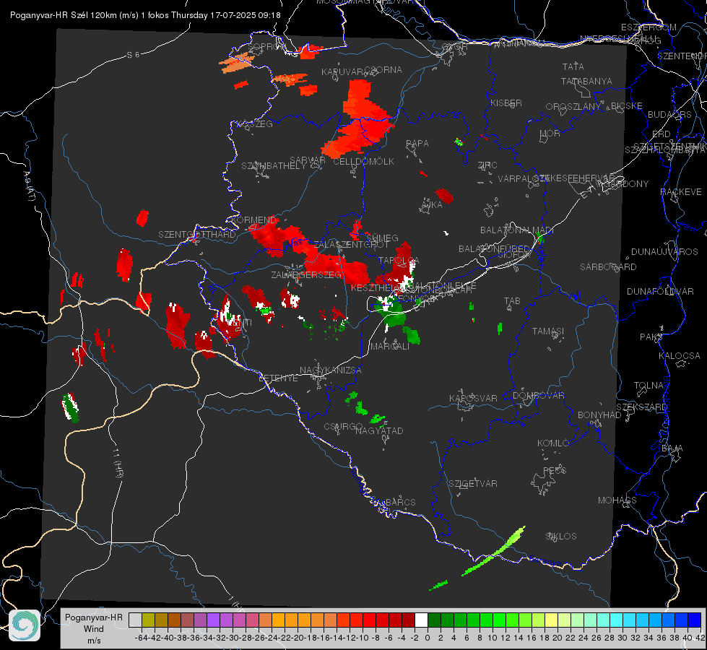Image resolution: width=707 pixels, height=650 pixels.
Task: Click the CELLDOMOLK town label
Action: click(363, 162)
